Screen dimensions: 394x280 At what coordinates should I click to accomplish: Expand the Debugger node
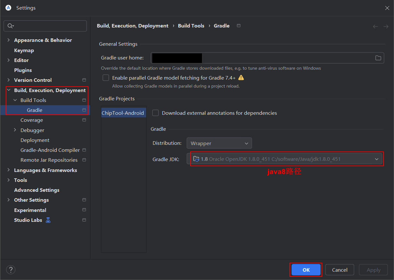coord(15,130)
